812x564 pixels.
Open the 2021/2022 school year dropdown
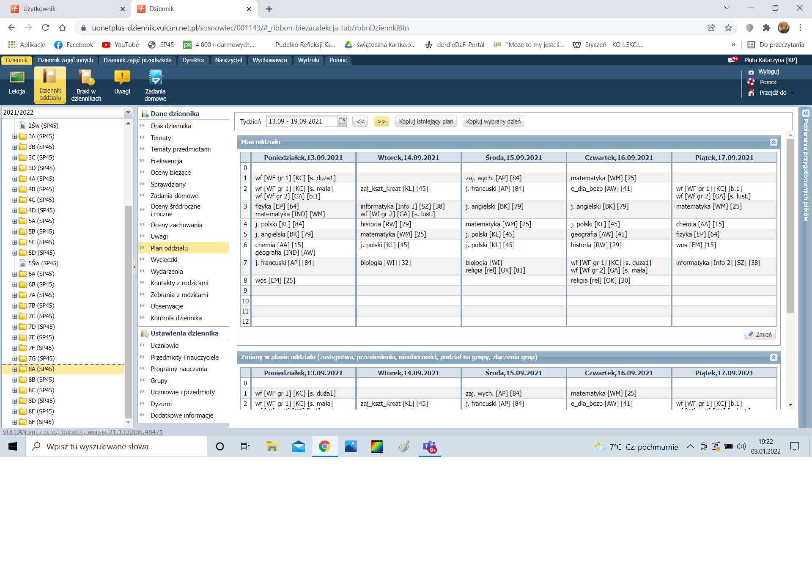click(128, 112)
